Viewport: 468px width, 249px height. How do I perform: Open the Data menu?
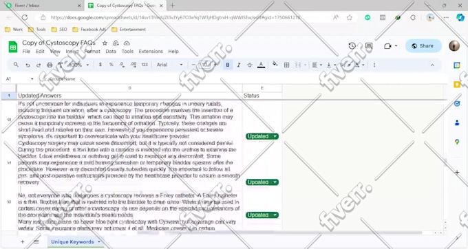[x=111, y=52]
